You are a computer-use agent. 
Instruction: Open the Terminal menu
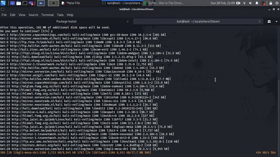click(48, 15)
